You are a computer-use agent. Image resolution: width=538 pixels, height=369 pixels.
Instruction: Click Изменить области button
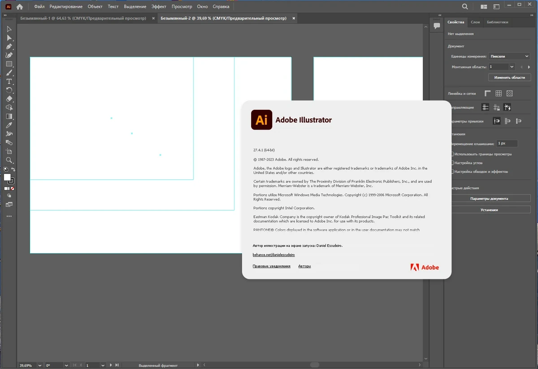click(x=509, y=77)
